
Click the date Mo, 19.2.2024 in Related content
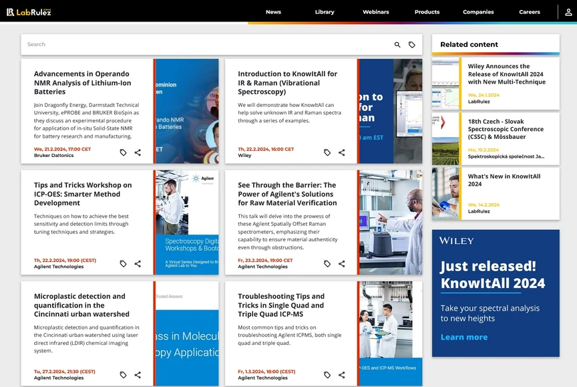coord(483,150)
